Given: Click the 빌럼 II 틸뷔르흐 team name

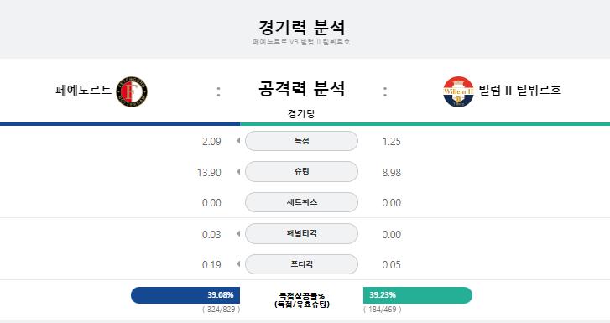Looking at the screenshot, I should pos(519,90).
